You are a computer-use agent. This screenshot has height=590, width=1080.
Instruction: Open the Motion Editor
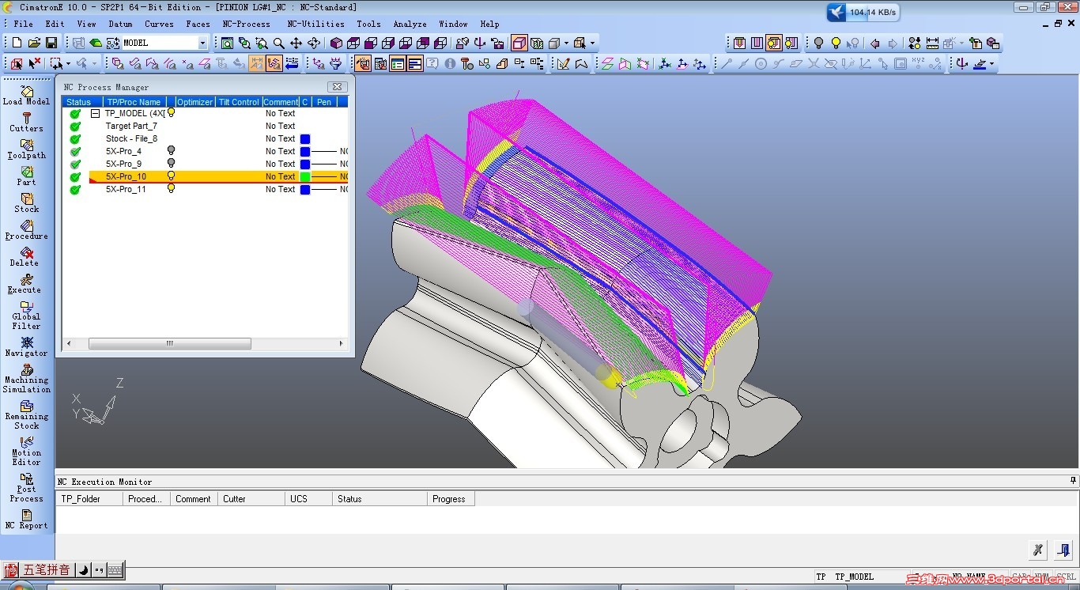[x=27, y=452]
